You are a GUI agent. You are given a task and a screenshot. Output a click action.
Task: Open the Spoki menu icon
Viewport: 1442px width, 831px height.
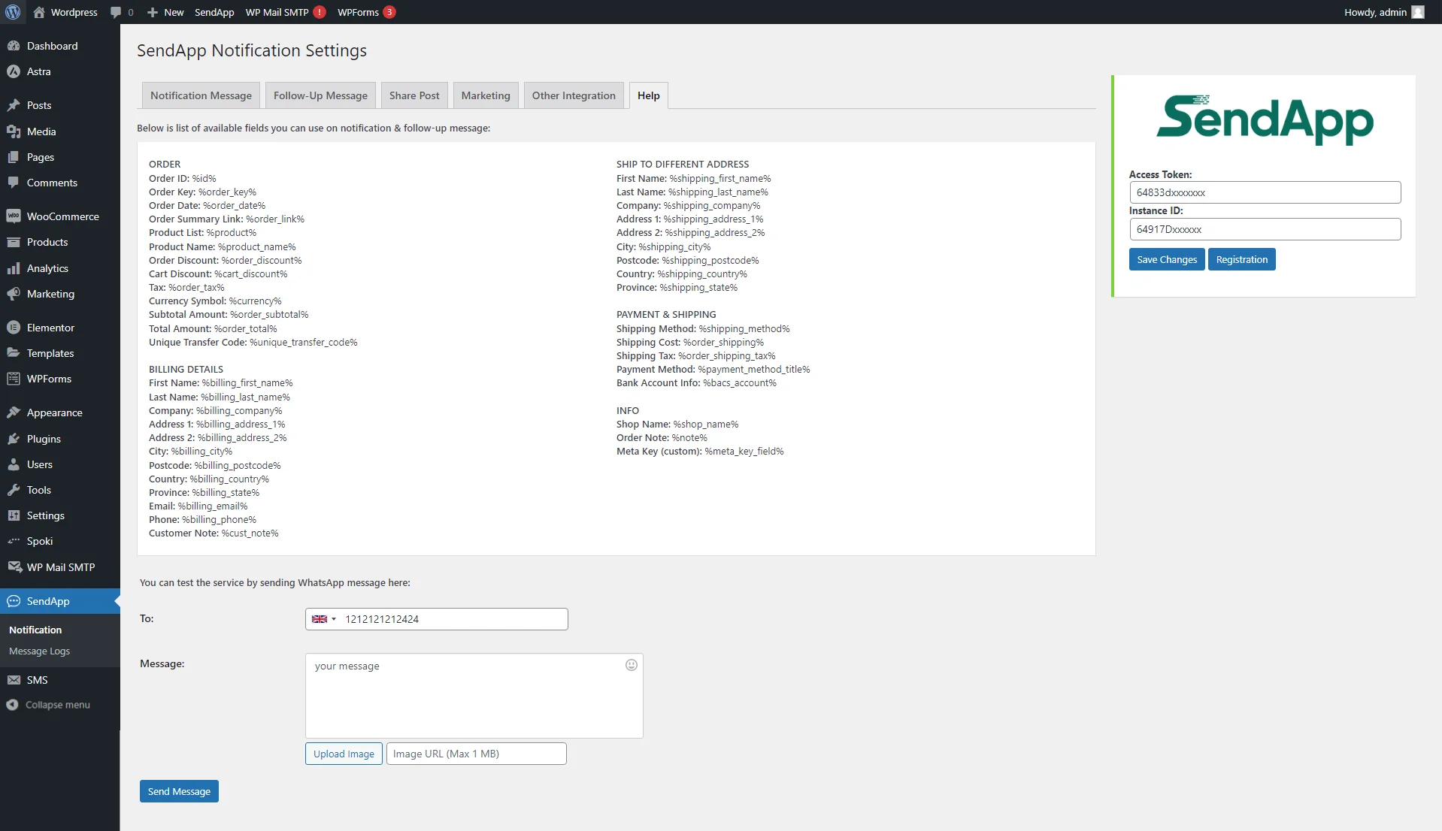click(14, 541)
